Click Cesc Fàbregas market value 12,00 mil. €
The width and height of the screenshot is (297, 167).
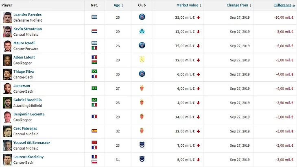coord(186,131)
